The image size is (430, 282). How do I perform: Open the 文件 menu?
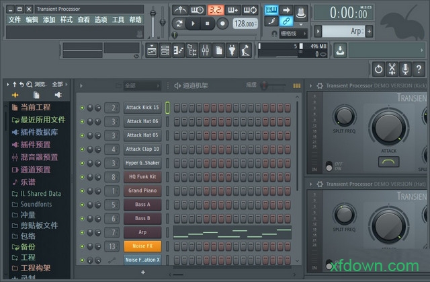point(14,20)
